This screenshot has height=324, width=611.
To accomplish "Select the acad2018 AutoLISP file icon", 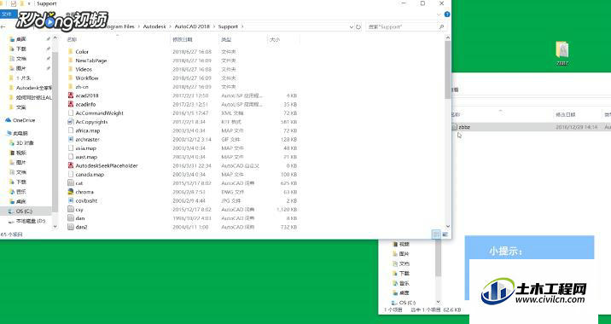I will coord(71,95).
